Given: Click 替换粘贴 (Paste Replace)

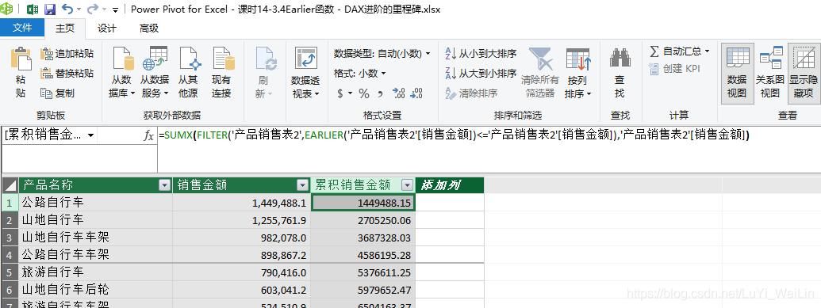Looking at the screenshot, I should [67, 73].
